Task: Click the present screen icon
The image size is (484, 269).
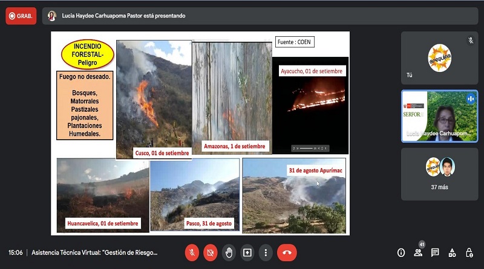Action: click(x=247, y=253)
